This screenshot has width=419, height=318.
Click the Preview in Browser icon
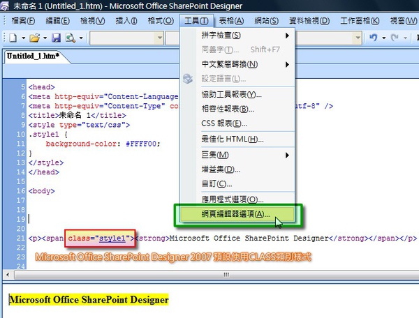pyautogui.click(x=71, y=38)
